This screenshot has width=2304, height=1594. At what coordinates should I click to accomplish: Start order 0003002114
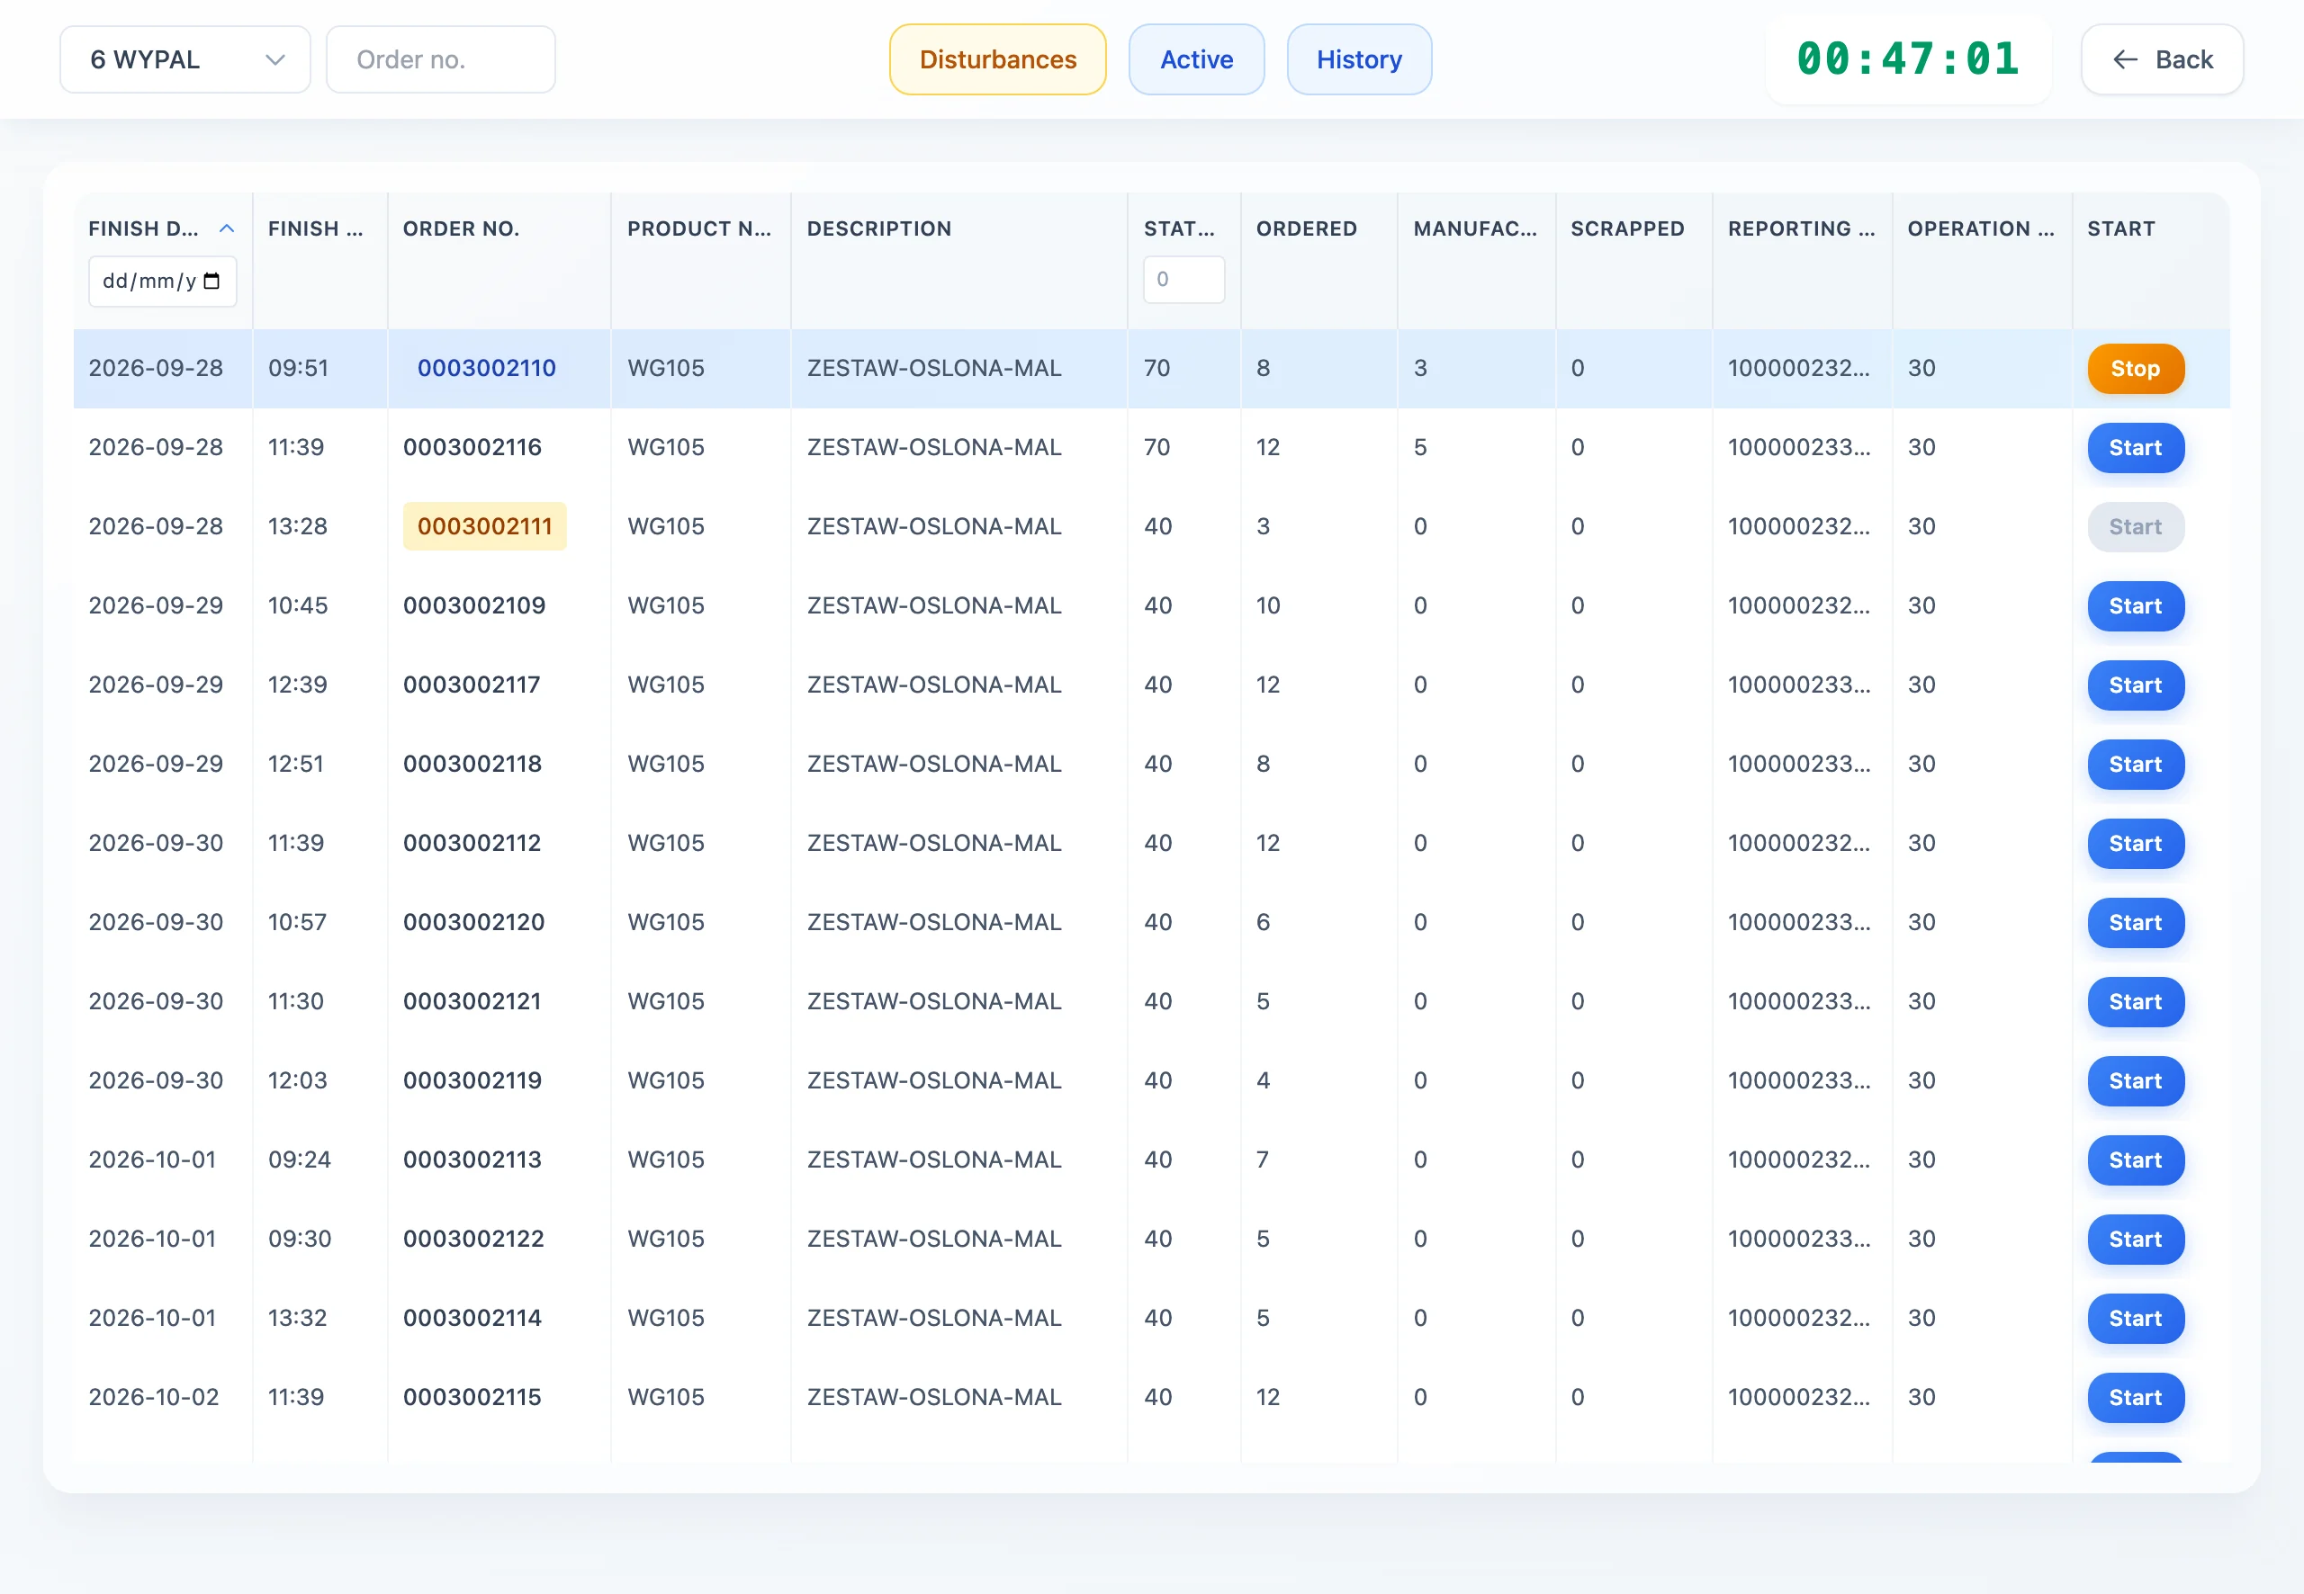[x=2135, y=1319]
